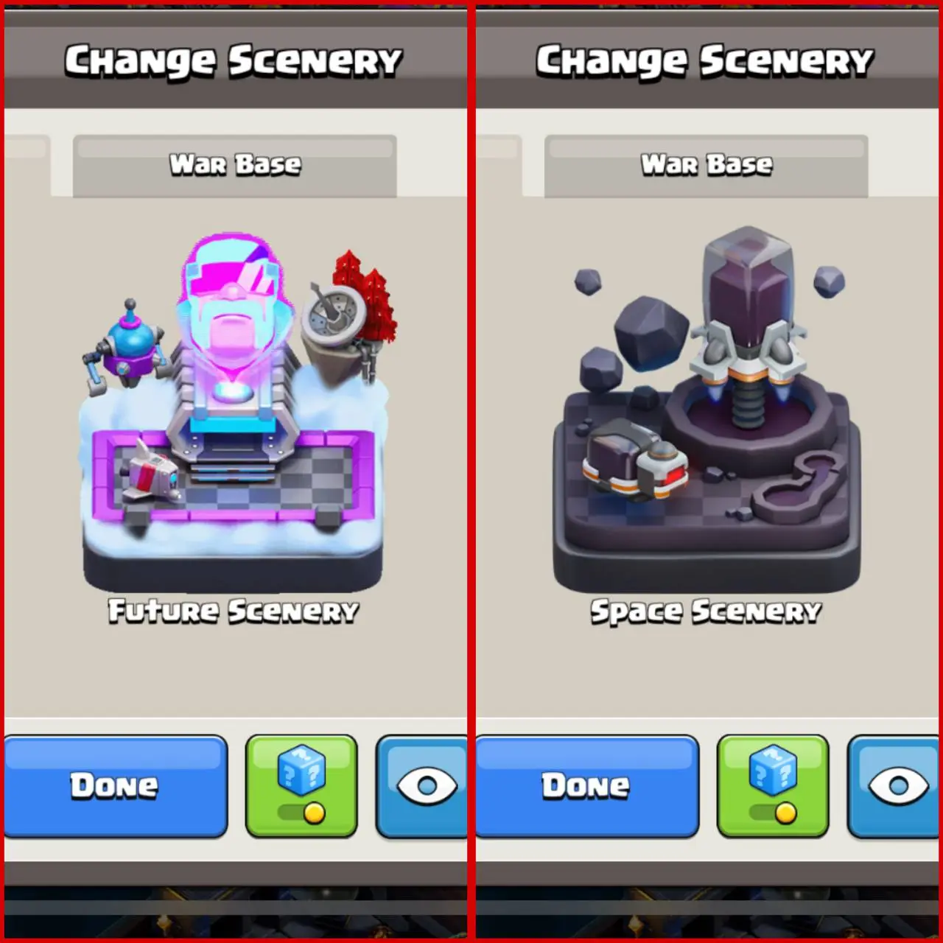This screenshot has width=943, height=943.
Task: Tap the large floating asteroid
Action: tap(651, 333)
